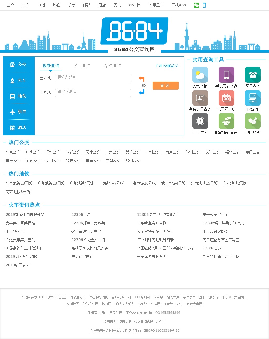Open the 中国高铁线路图 link

pos(215,231)
